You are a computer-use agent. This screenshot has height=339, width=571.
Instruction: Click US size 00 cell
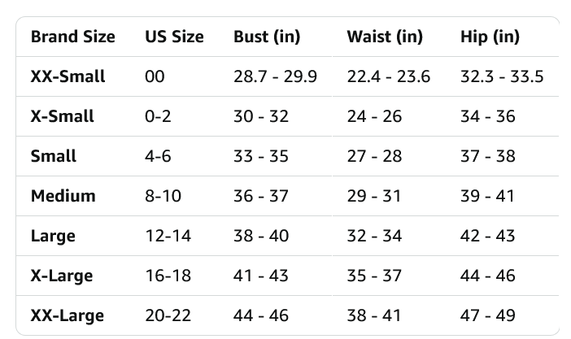pos(155,77)
